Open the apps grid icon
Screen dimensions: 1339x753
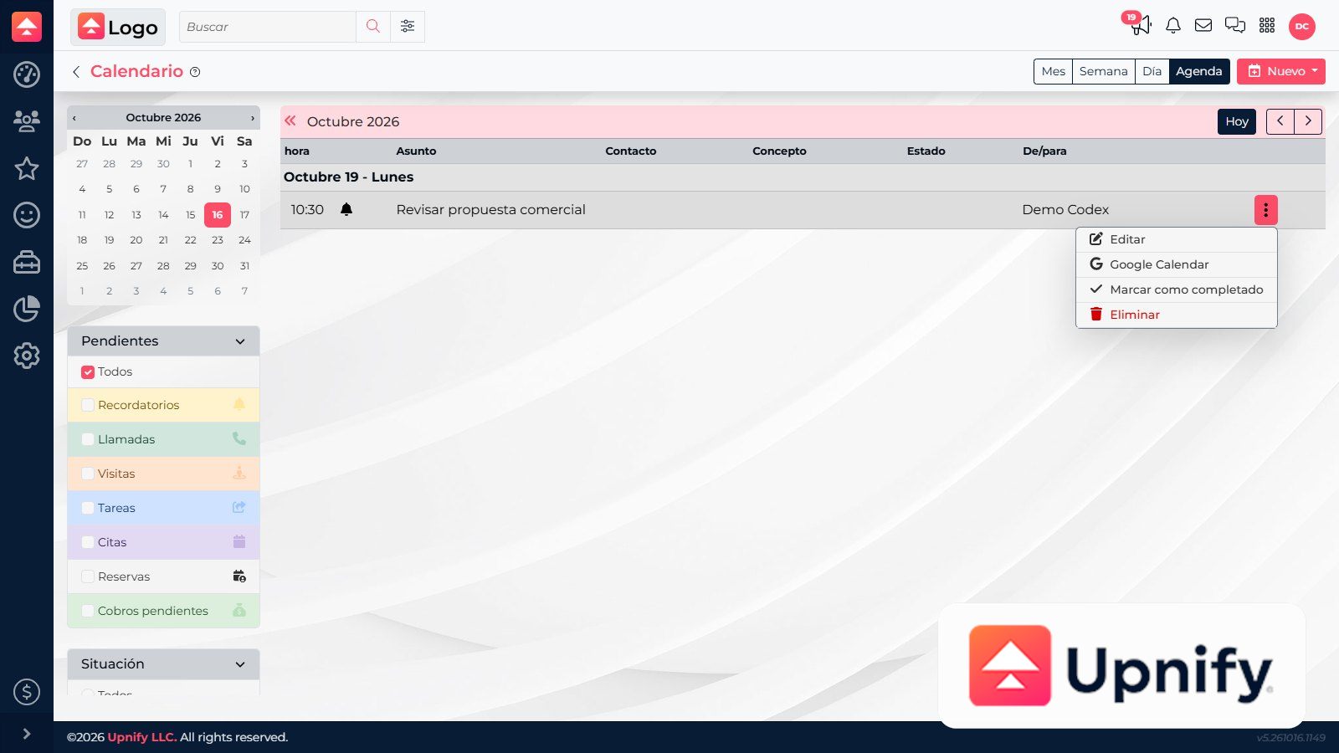click(x=1267, y=26)
